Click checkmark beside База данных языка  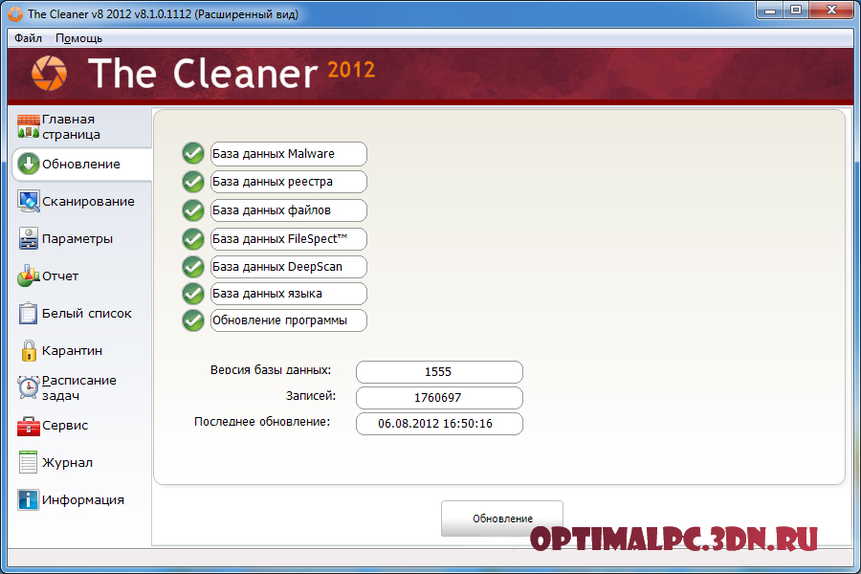pyautogui.click(x=192, y=294)
